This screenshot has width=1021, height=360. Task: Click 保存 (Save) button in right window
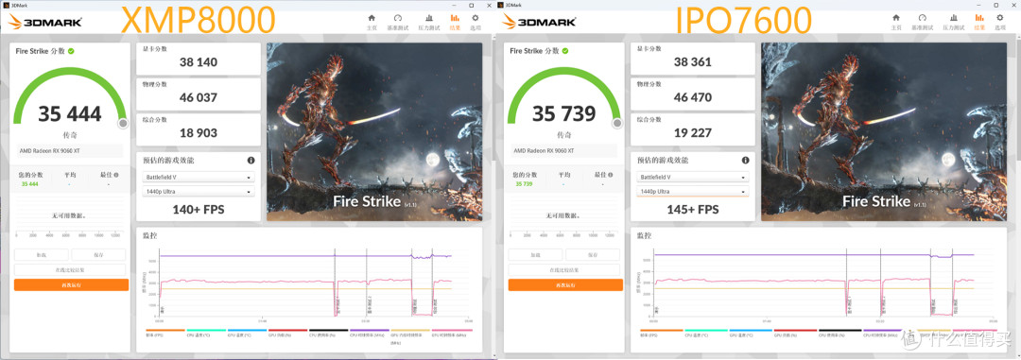pyautogui.click(x=593, y=255)
